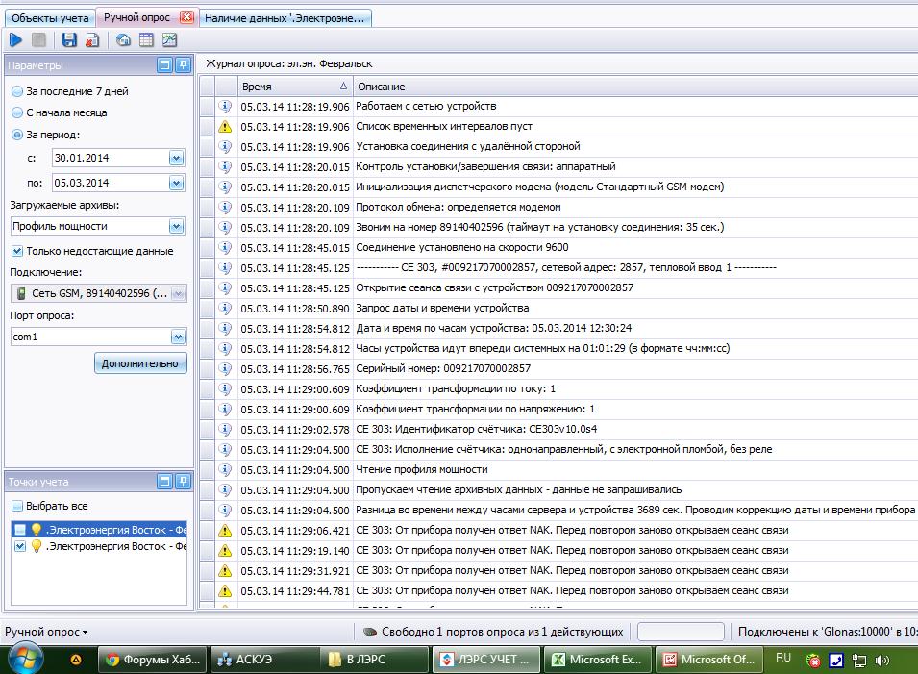Click the network tray icon
Image resolution: width=918 pixels, height=674 pixels.
click(858, 661)
